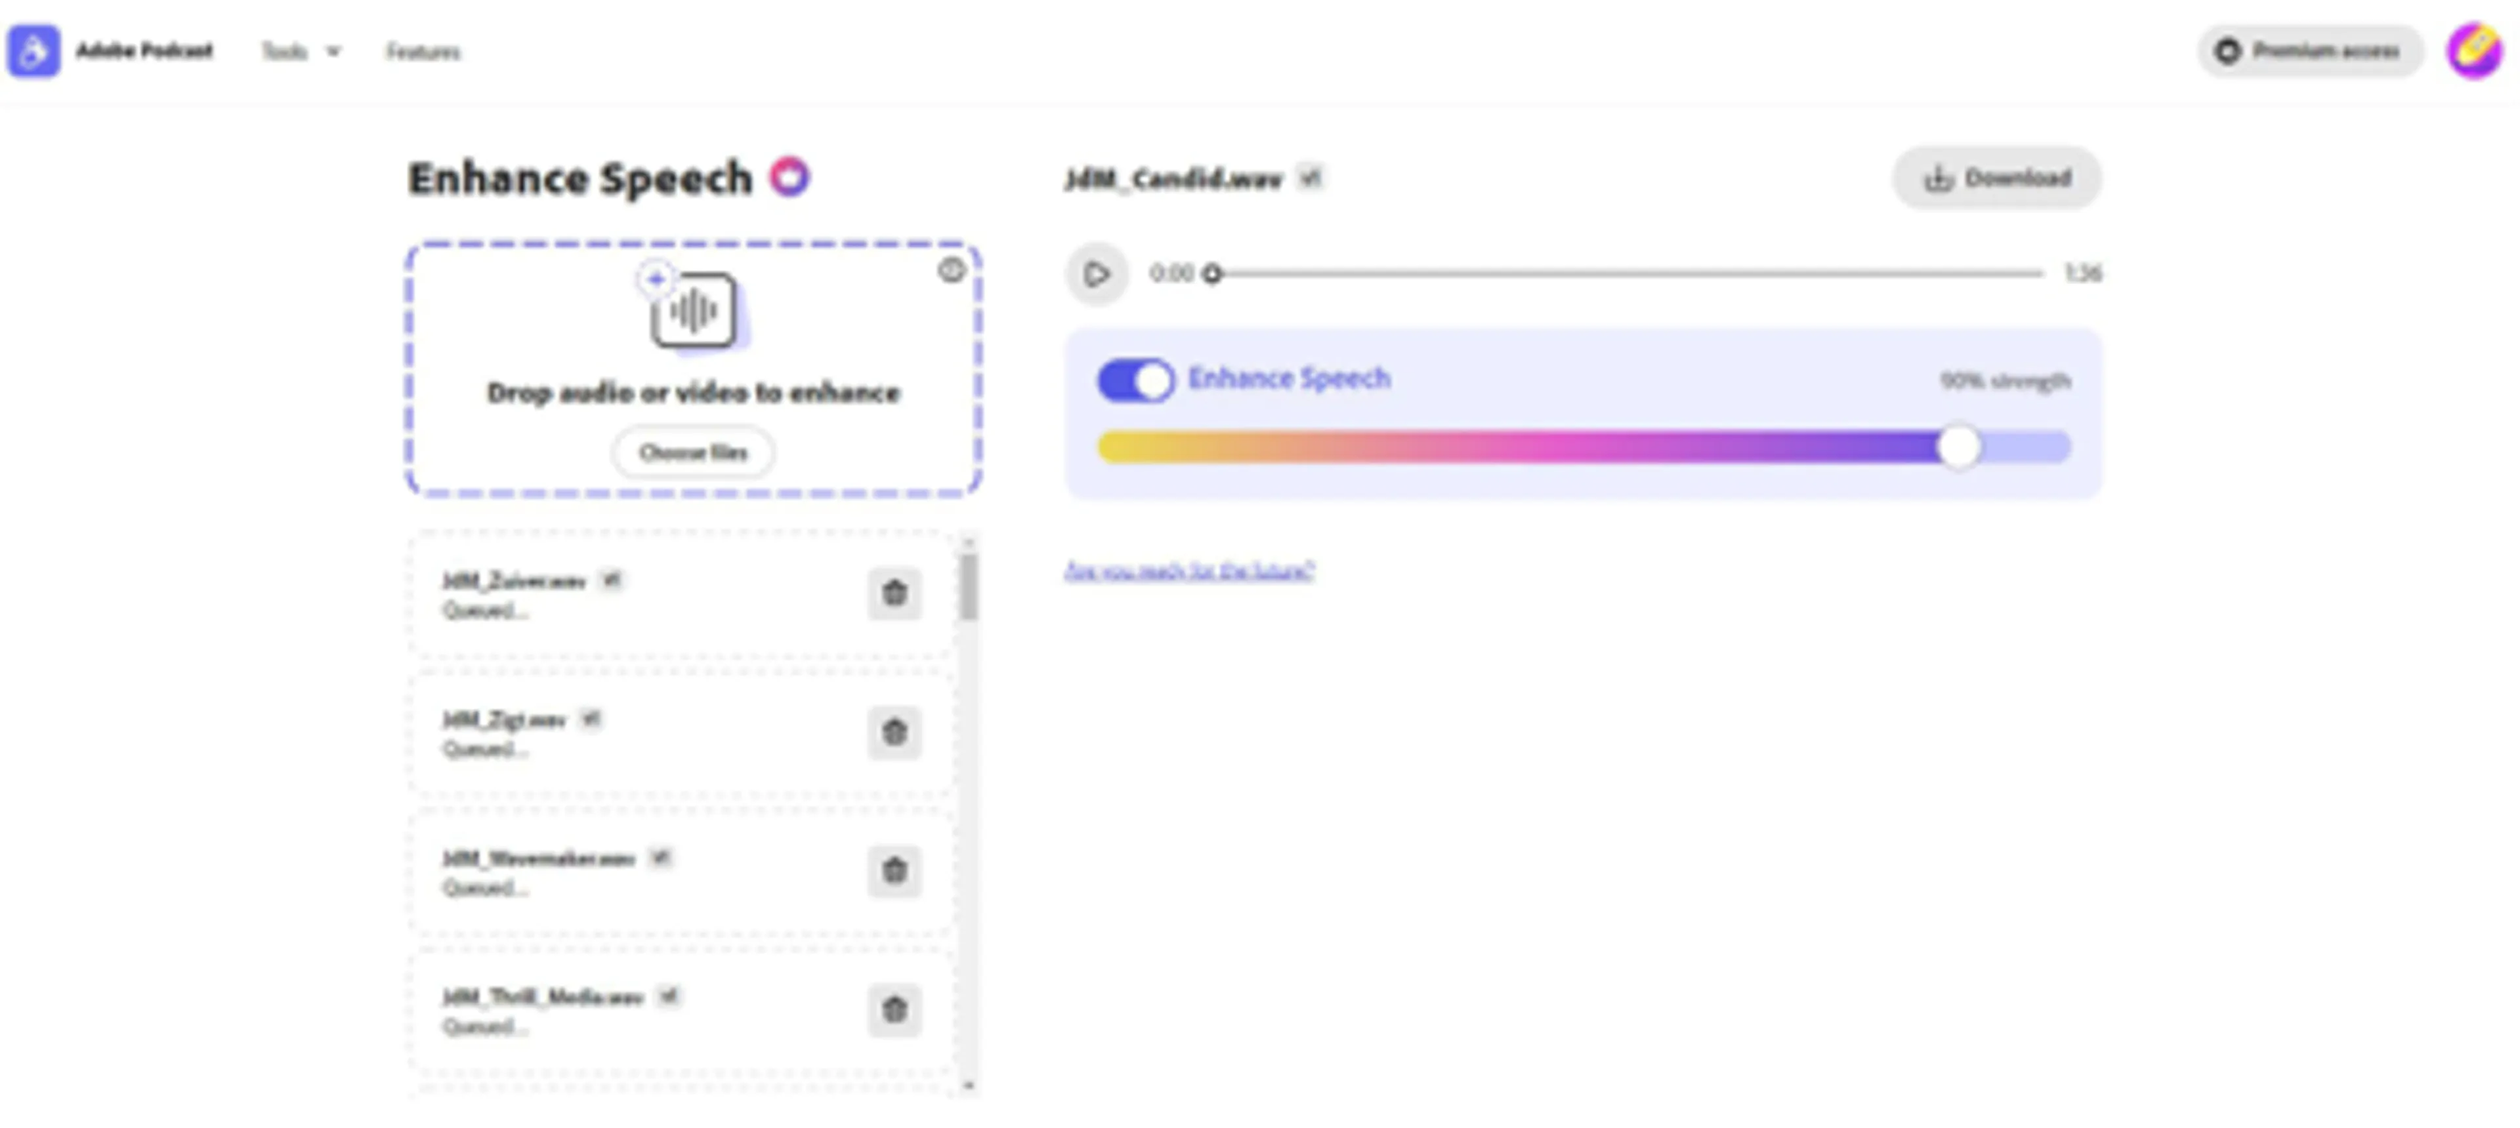
Task: Click the info icon in drop zone
Action: click(x=951, y=271)
